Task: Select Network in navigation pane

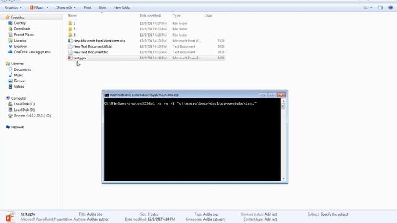Action: tap(17, 127)
